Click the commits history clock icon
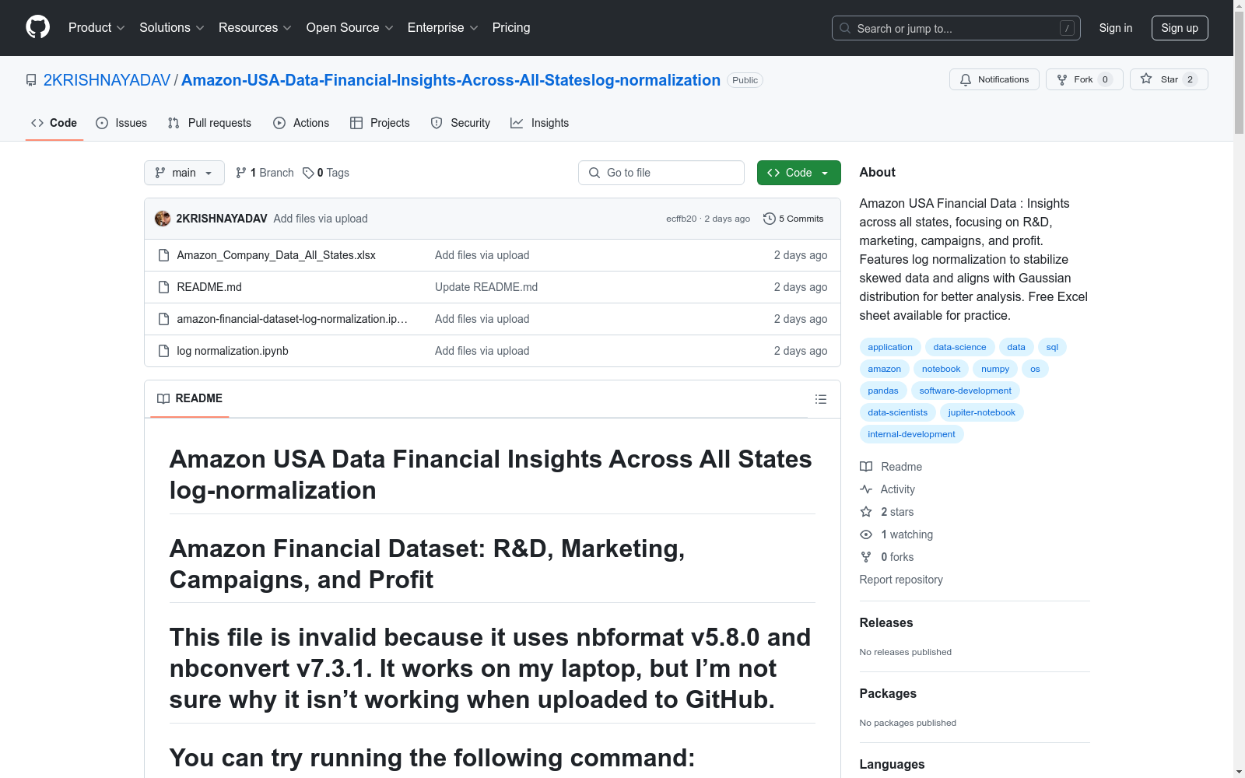1245x778 pixels. (x=770, y=219)
